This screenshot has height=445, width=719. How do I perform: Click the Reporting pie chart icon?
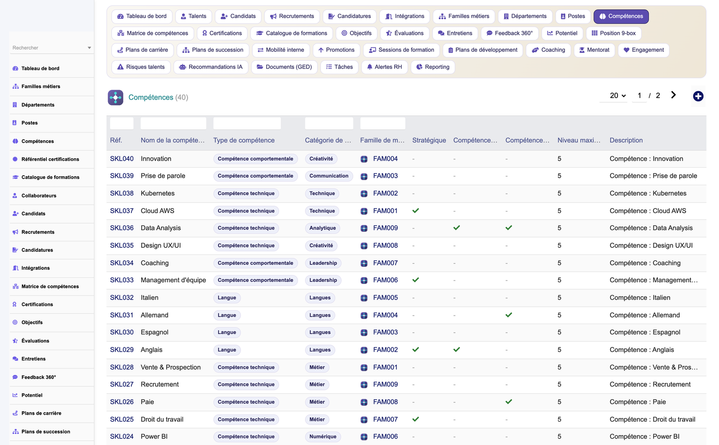click(x=419, y=67)
